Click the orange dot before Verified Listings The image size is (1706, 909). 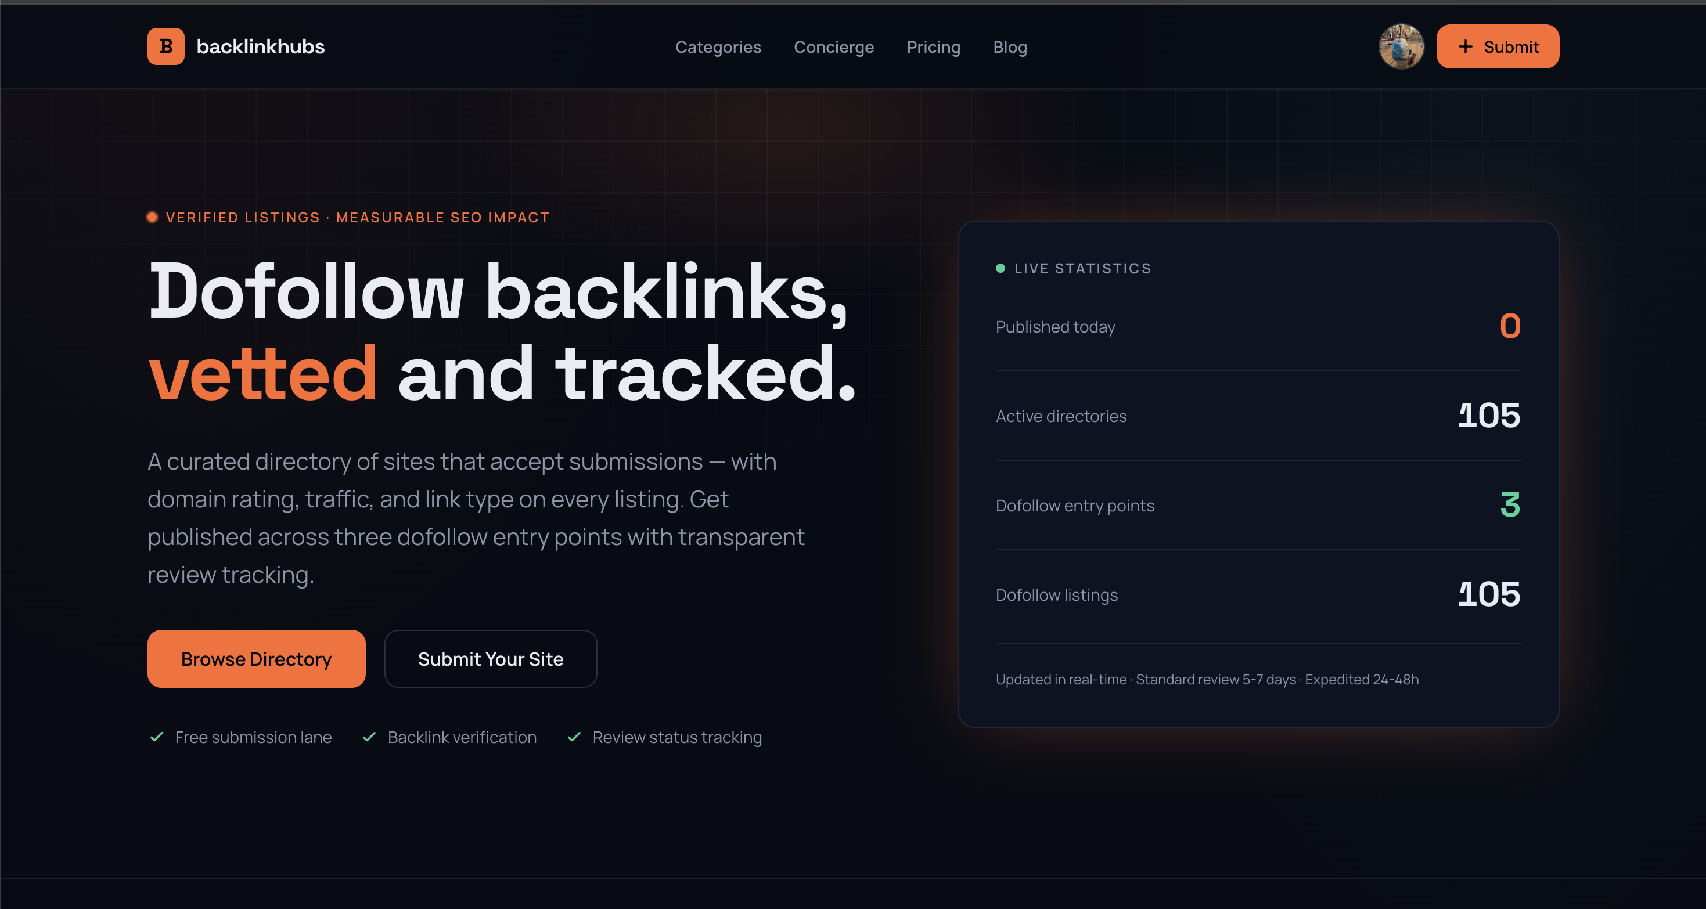coord(152,217)
